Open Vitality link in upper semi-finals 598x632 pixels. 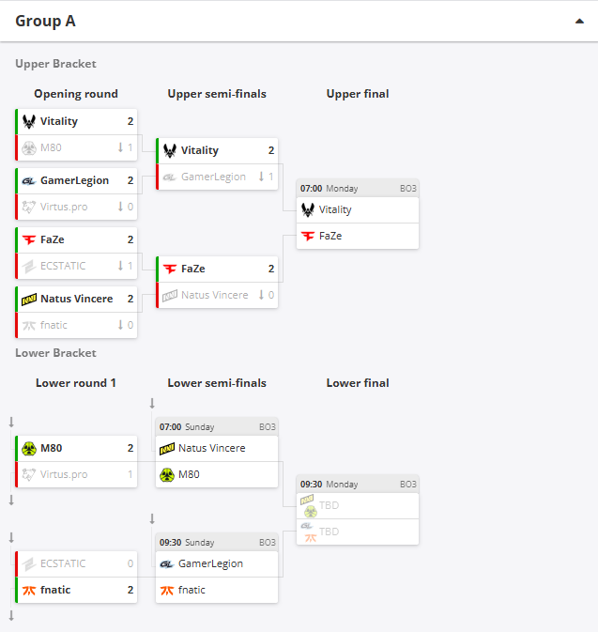point(199,150)
